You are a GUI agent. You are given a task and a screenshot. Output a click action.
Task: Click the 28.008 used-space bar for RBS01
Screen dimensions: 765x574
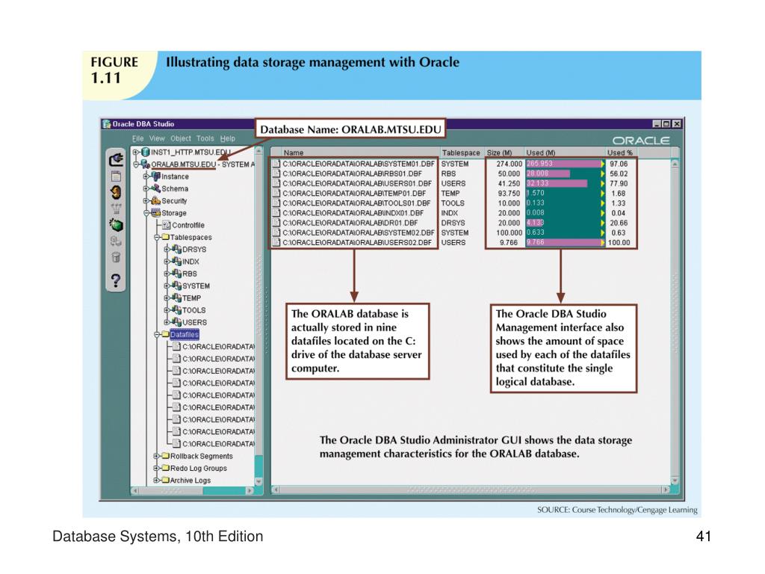548,173
